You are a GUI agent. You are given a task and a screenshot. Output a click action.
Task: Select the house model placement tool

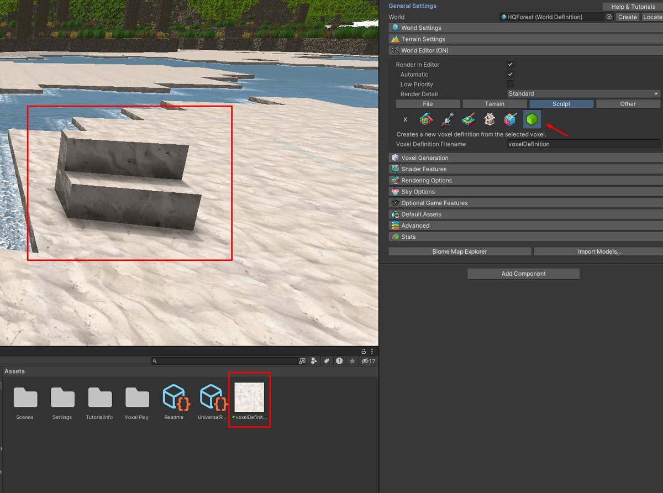(x=489, y=119)
